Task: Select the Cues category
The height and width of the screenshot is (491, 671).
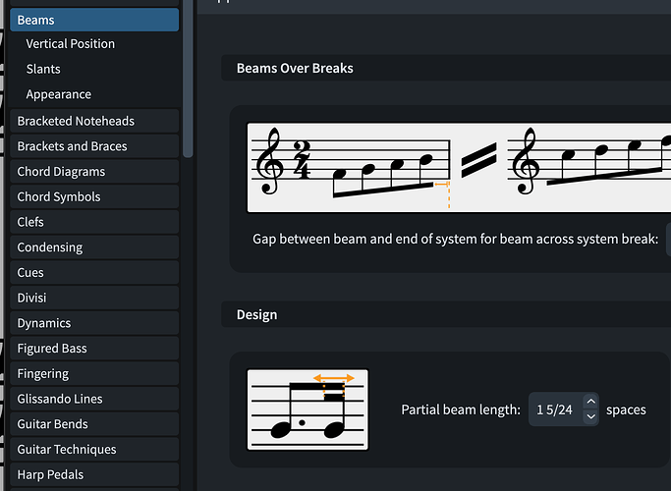Action: 30,273
